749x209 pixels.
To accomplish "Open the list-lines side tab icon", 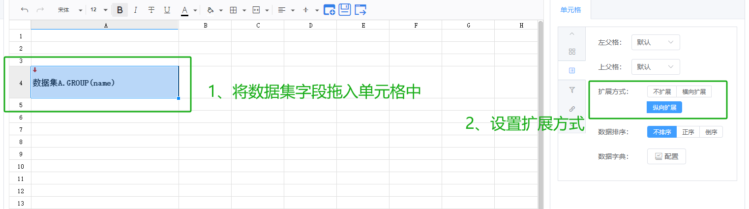I will click(x=571, y=71).
